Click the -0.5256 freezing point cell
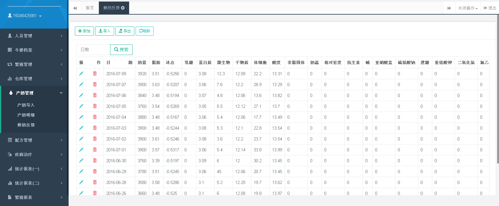Viewport: 499px width, 206px height. (x=172, y=74)
